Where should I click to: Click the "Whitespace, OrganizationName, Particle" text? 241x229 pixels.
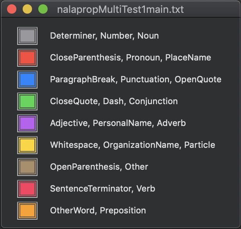click(x=132, y=145)
